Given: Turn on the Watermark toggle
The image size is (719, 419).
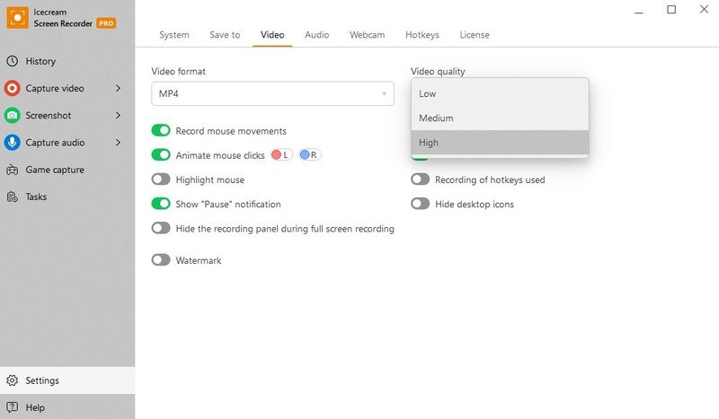Looking at the screenshot, I should tap(161, 260).
